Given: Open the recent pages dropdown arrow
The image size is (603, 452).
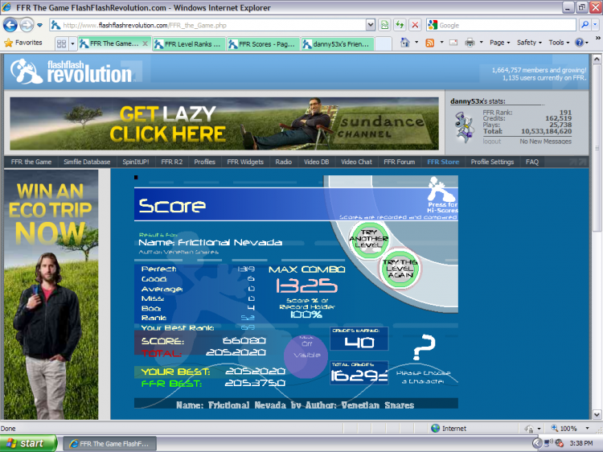Looking at the screenshot, I should point(39,26).
